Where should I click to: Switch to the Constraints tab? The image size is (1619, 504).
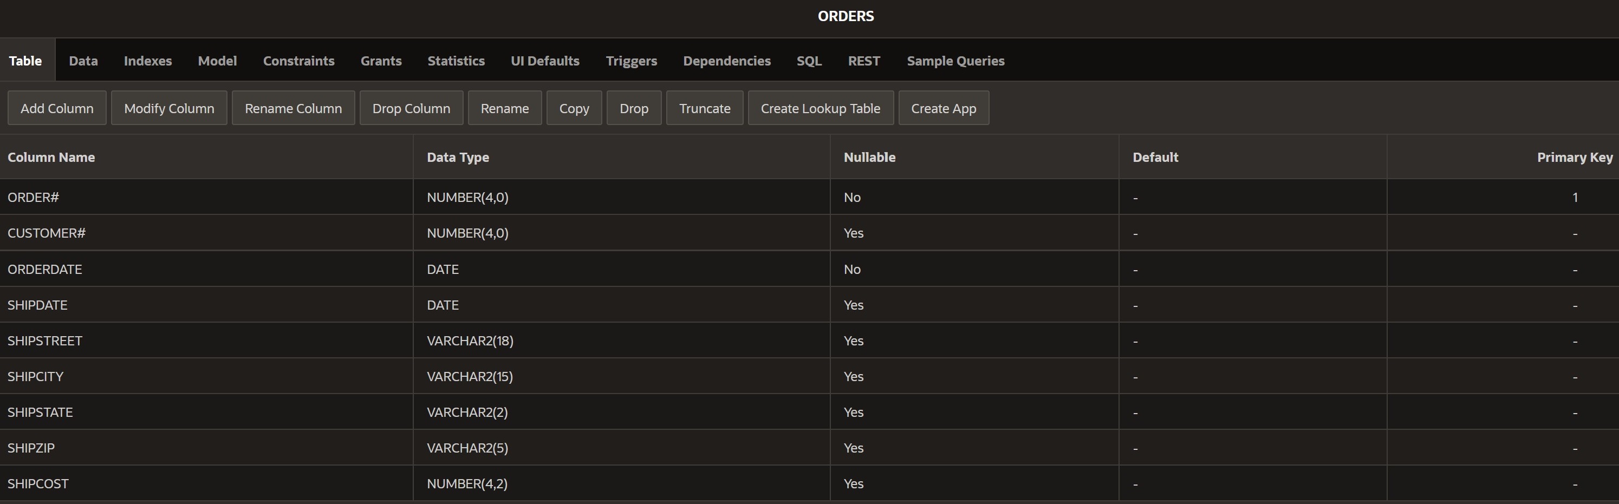click(299, 60)
